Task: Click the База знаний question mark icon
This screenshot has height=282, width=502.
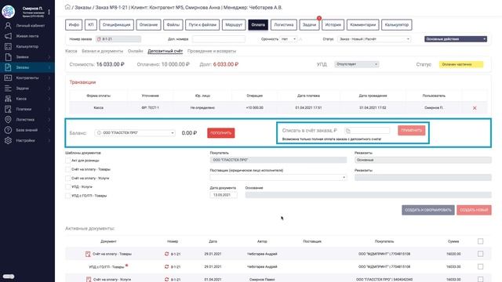Action: coord(8,130)
